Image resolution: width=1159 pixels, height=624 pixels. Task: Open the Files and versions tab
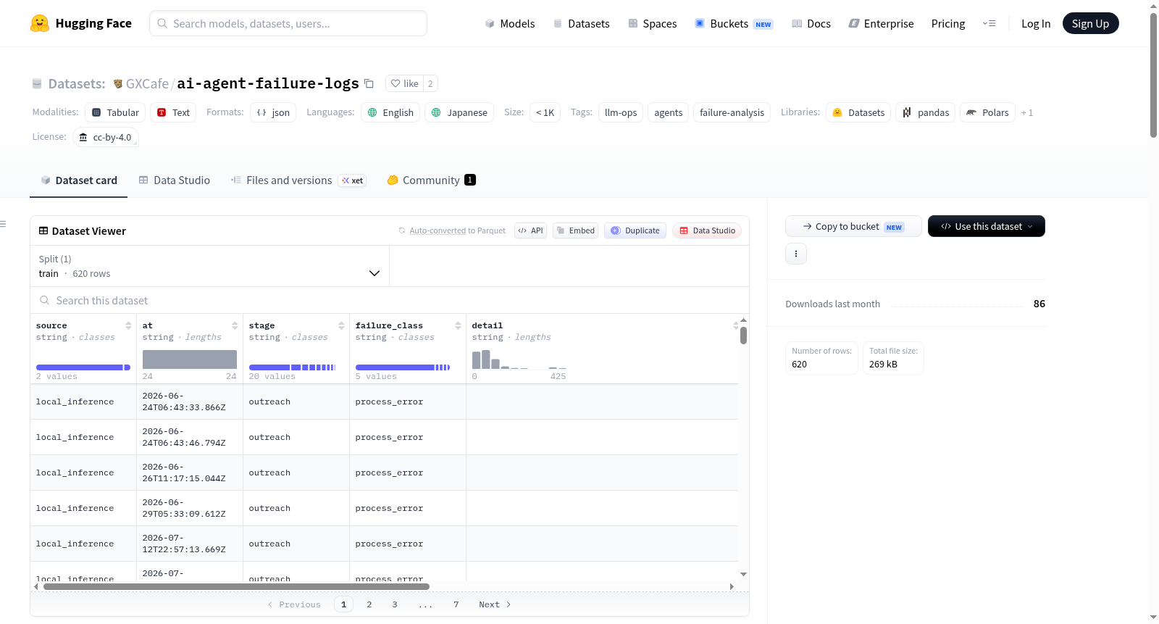298,180
